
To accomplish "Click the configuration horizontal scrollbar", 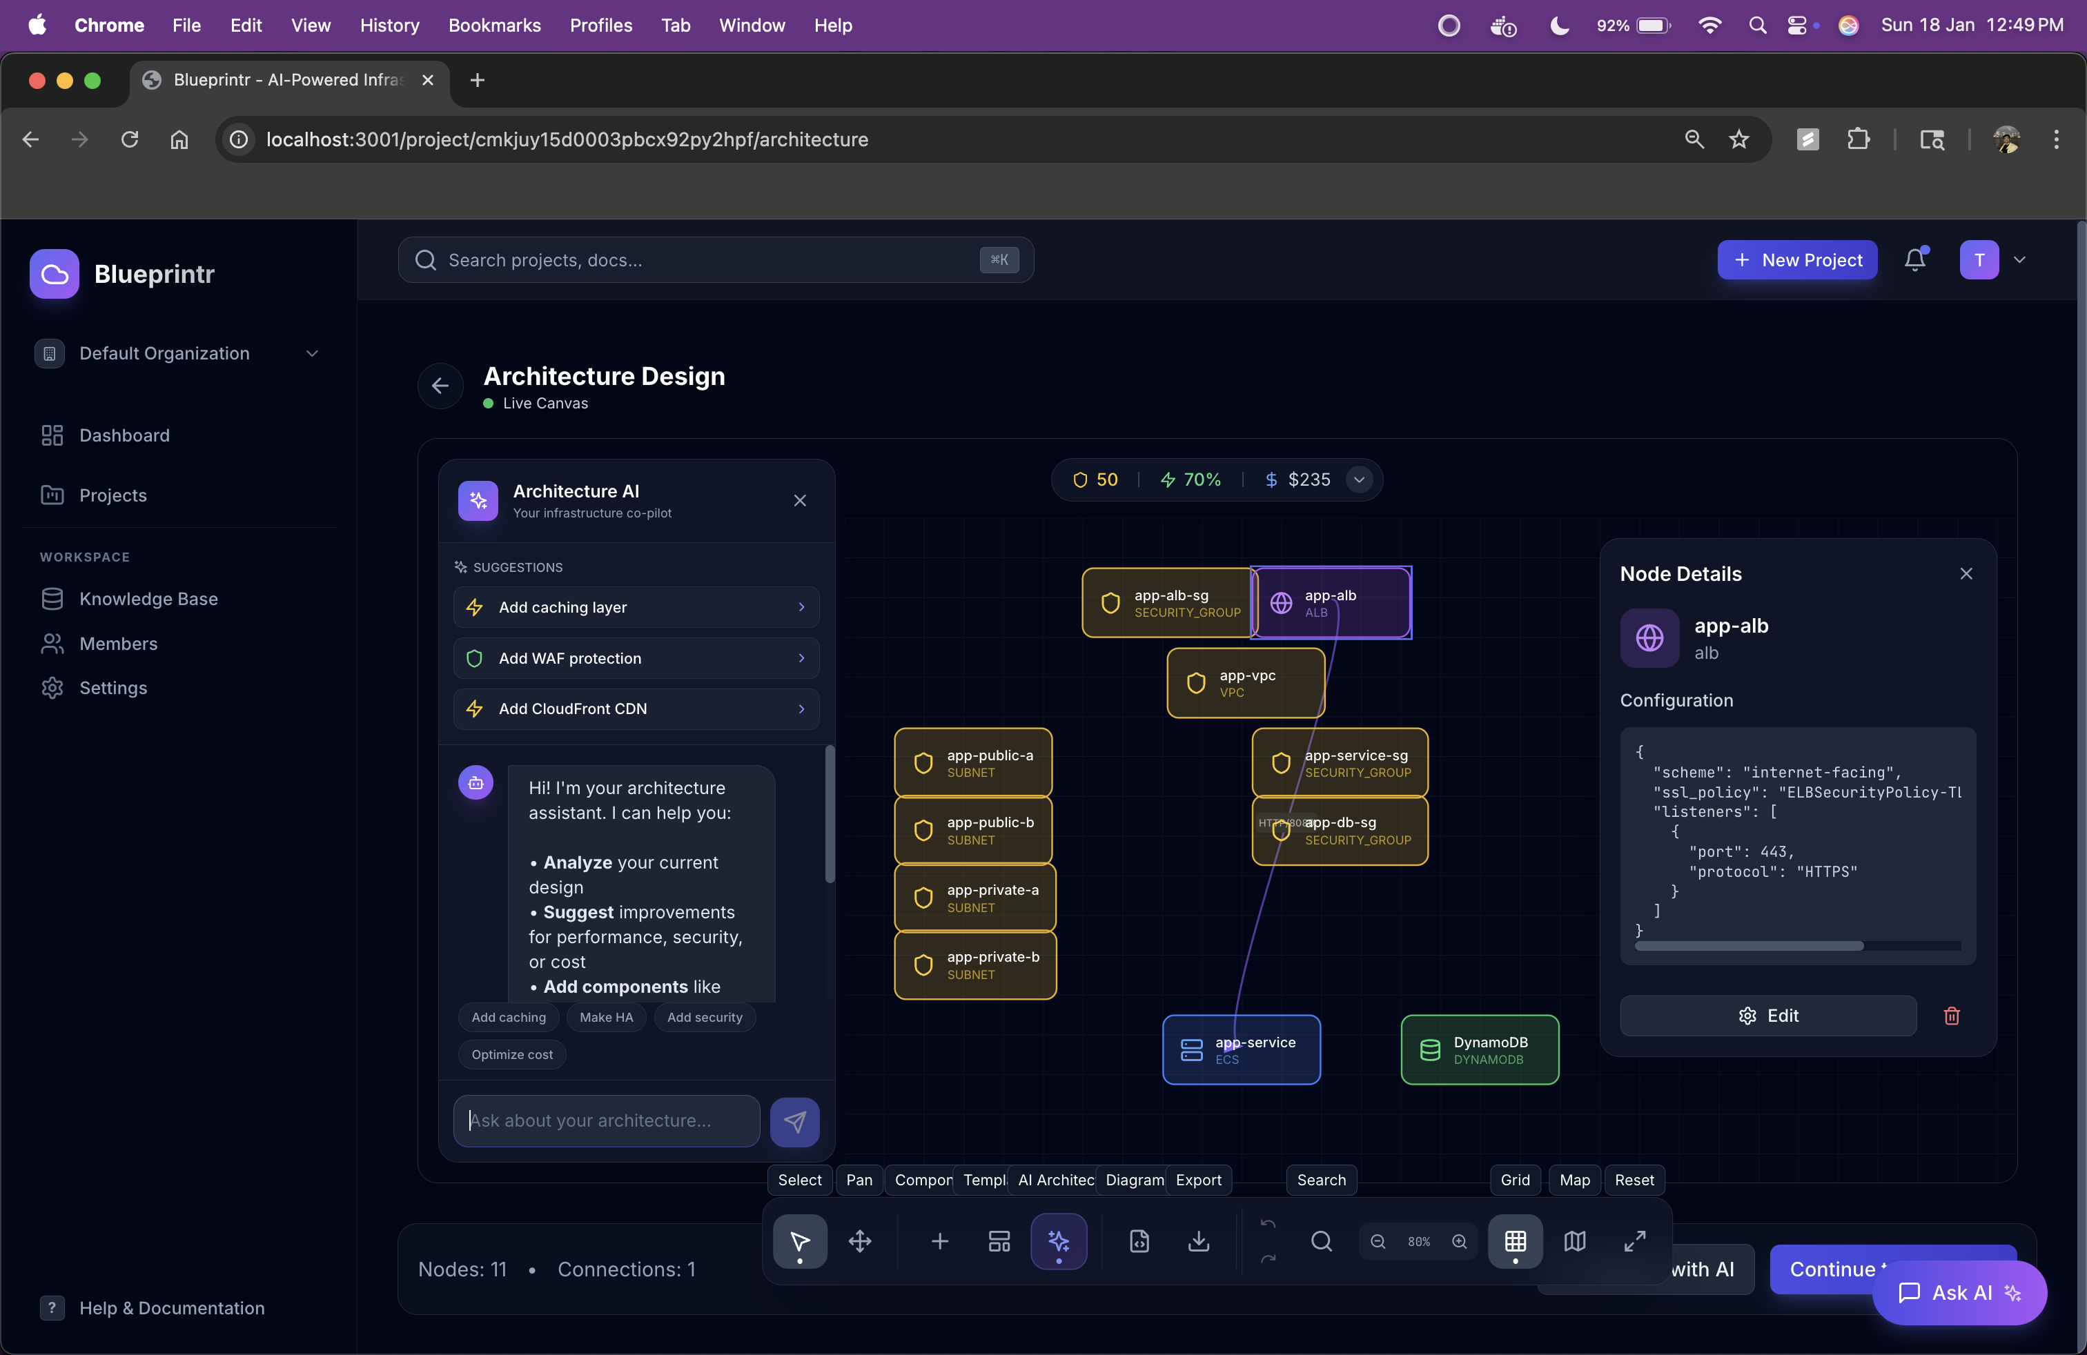I will pyautogui.click(x=1749, y=946).
